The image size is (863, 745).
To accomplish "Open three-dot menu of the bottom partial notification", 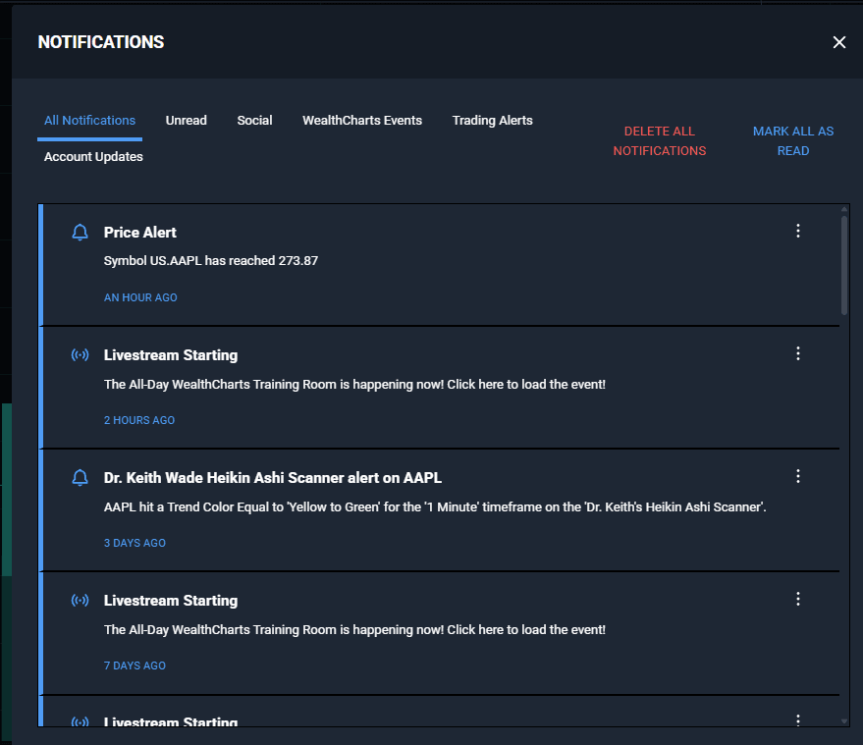I will pos(798,719).
